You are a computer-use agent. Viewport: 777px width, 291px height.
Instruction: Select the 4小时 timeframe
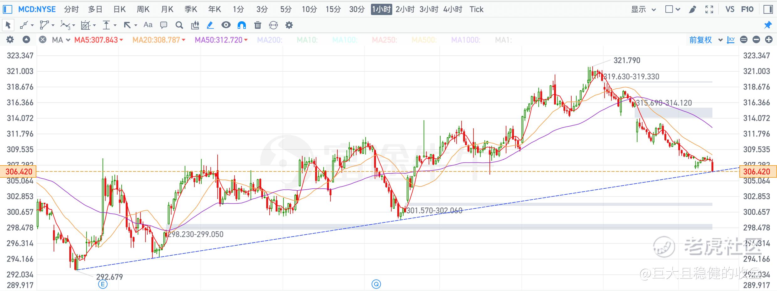pyautogui.click(x=453, y=9)
